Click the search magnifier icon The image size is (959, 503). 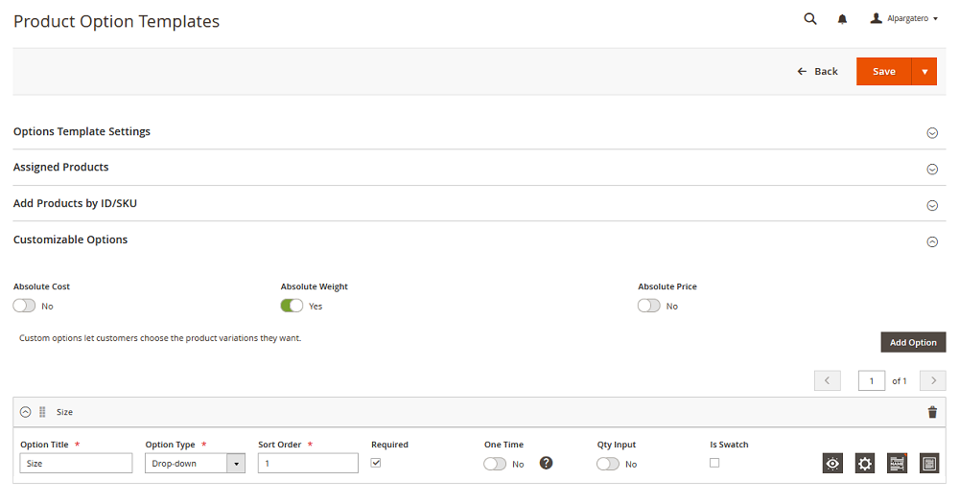click(x=810, y=18)
